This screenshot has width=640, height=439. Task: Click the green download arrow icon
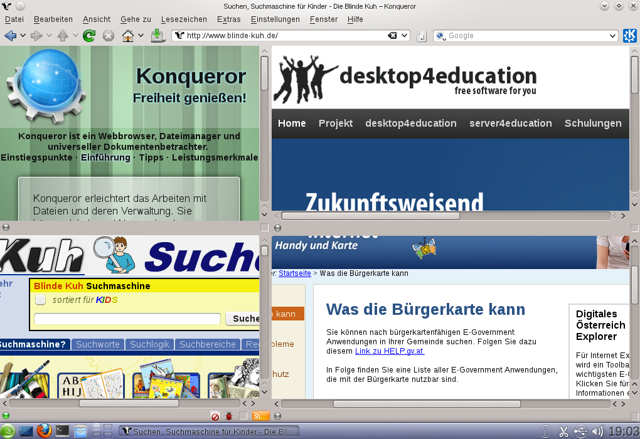(157, 36)
